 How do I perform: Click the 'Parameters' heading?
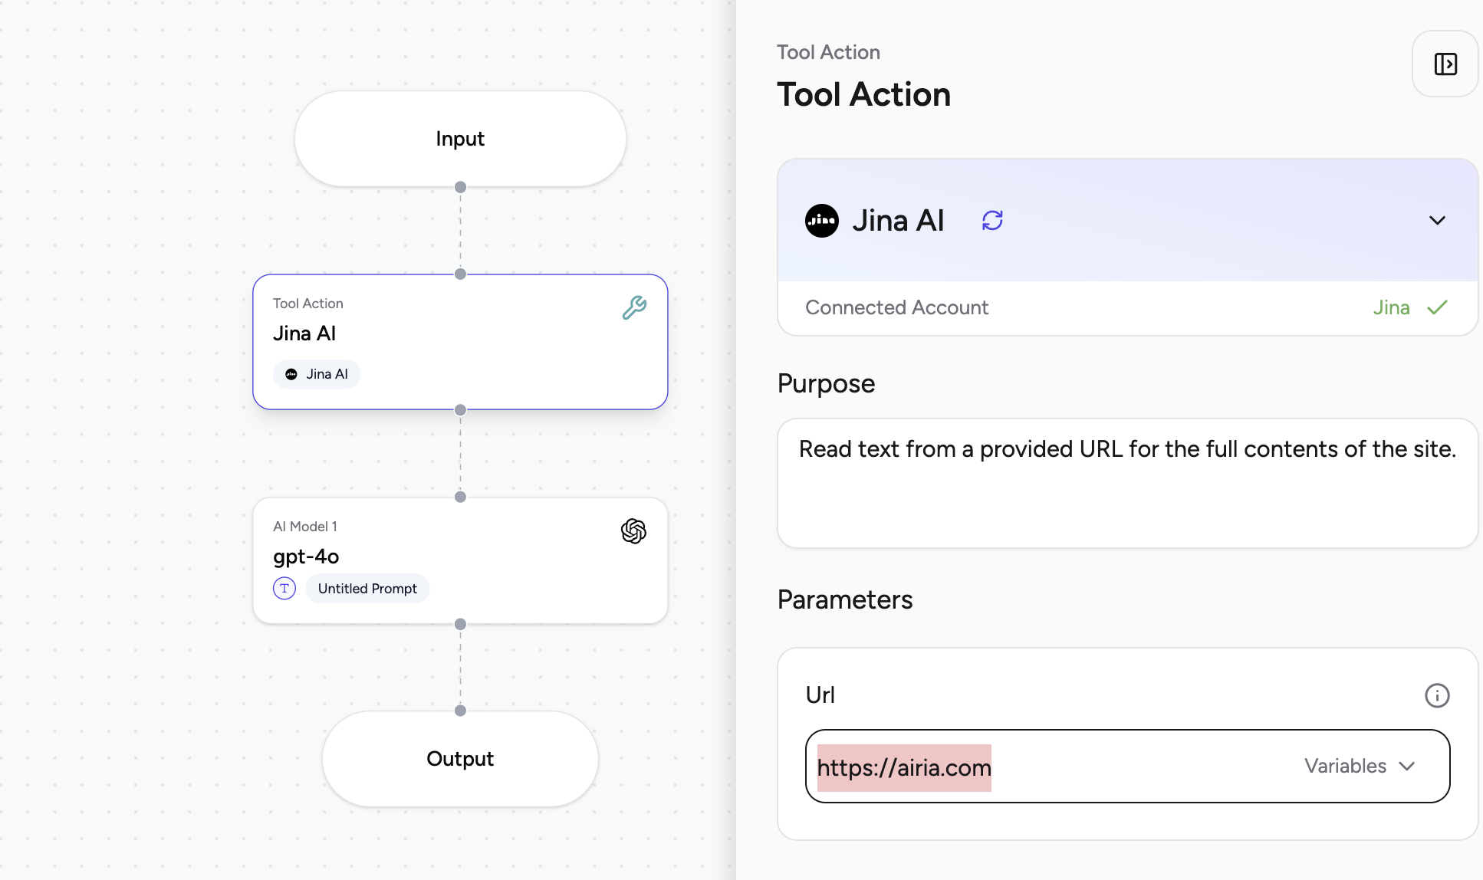[845, 599]
